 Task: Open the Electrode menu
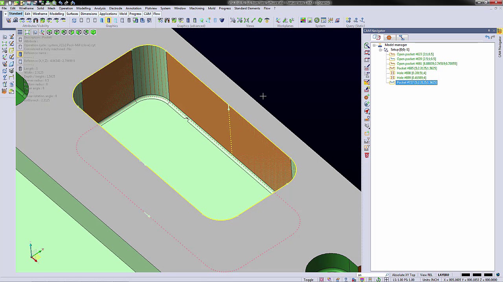pos(116,8)
